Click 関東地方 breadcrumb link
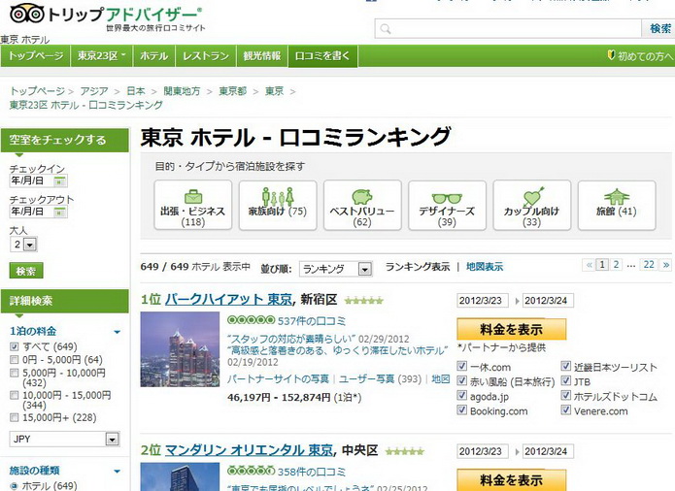This screenshot has height=491, width=675. click(x=182, y=91)
